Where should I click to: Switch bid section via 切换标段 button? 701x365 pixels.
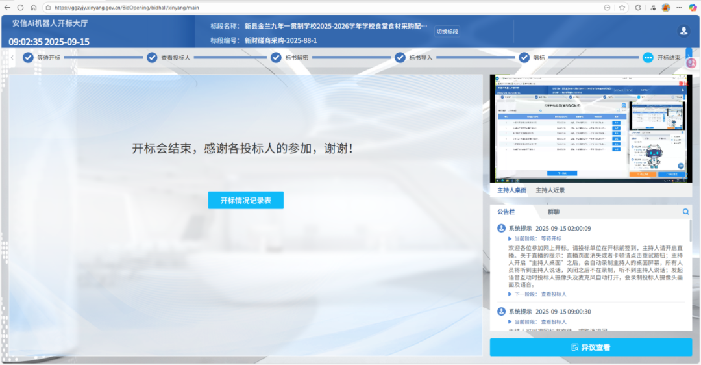[447, 31]
